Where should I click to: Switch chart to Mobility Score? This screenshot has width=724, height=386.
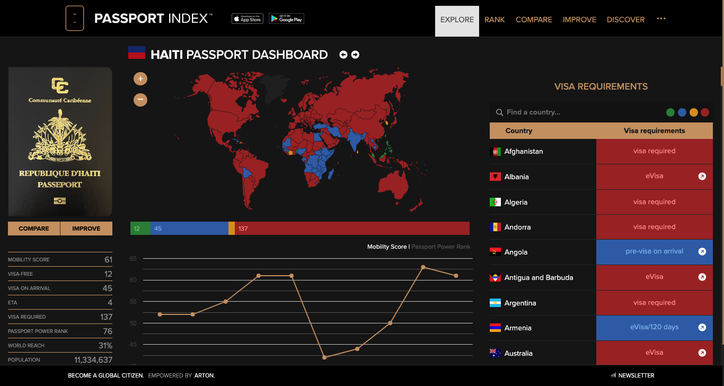387,247
